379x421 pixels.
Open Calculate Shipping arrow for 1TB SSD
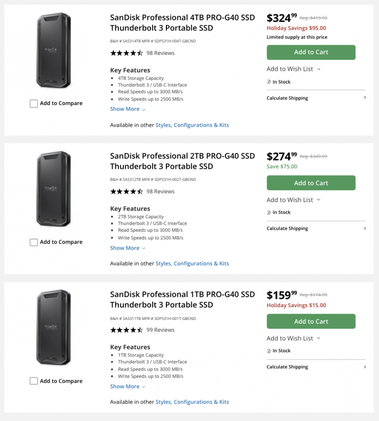pos(365,367)
